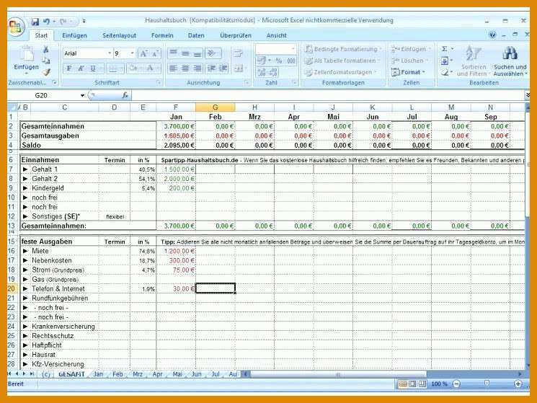Align cell content to the bottom

coord(197,53)
